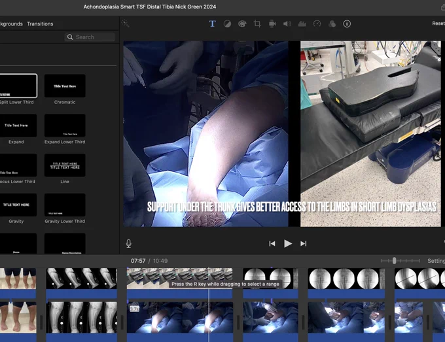445x342 pixels.
Task: Select the Gravity Lower Third title
Action: (x=65, y=205)
